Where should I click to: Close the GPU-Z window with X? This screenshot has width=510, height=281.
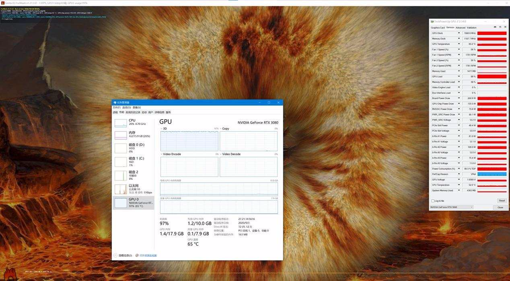[504, 21]
